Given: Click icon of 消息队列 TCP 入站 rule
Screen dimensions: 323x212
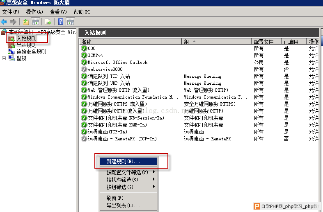Looking at the screenshot, I should (84, 76).
